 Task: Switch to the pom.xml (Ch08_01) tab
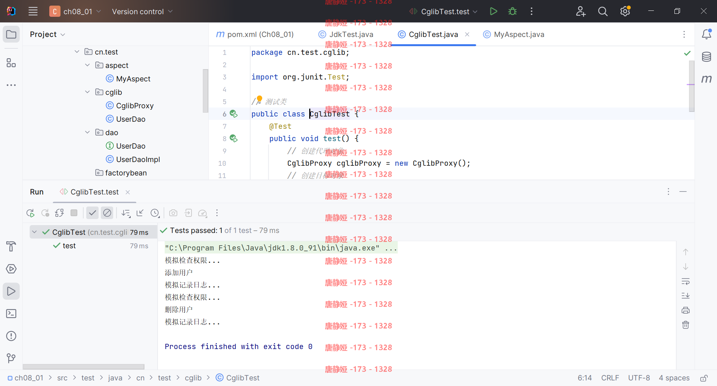pos(255,34)
